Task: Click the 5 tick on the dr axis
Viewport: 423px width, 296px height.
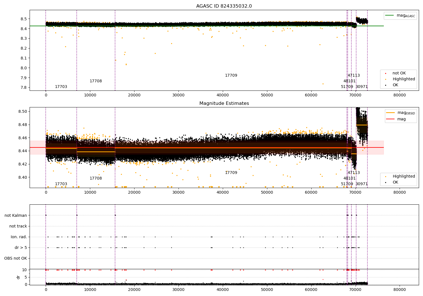Action: [x=26, y=277]
